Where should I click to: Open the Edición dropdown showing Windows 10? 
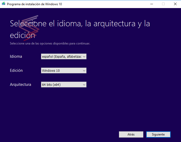pyautogui.click(x=64, y=70)
